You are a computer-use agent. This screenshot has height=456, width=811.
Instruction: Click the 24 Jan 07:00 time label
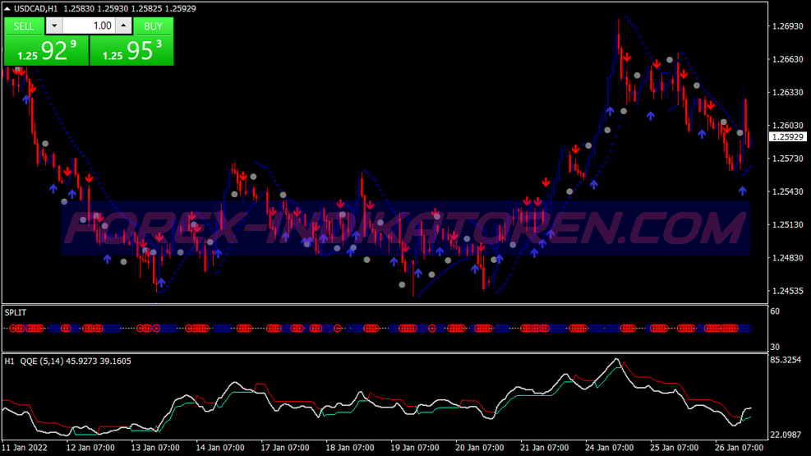(x=610, y=448)
